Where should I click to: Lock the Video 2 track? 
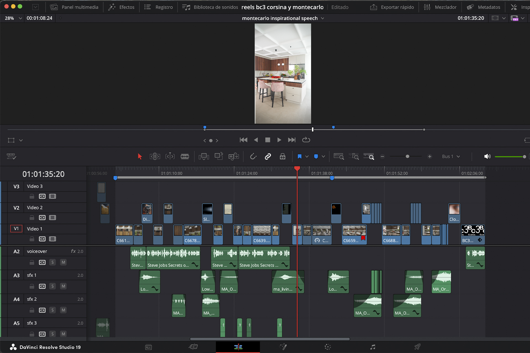(32, 218)
